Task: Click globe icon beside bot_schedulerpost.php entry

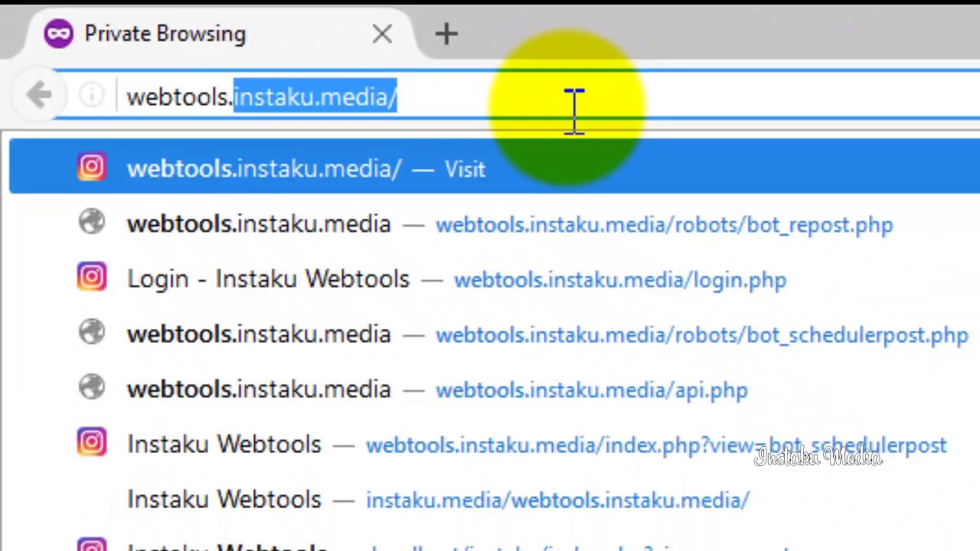Action: click(91, 332)
